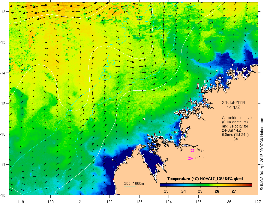
Task: Click the '24-Jul 14Z' legend line
Action: [x=231, y=130]
